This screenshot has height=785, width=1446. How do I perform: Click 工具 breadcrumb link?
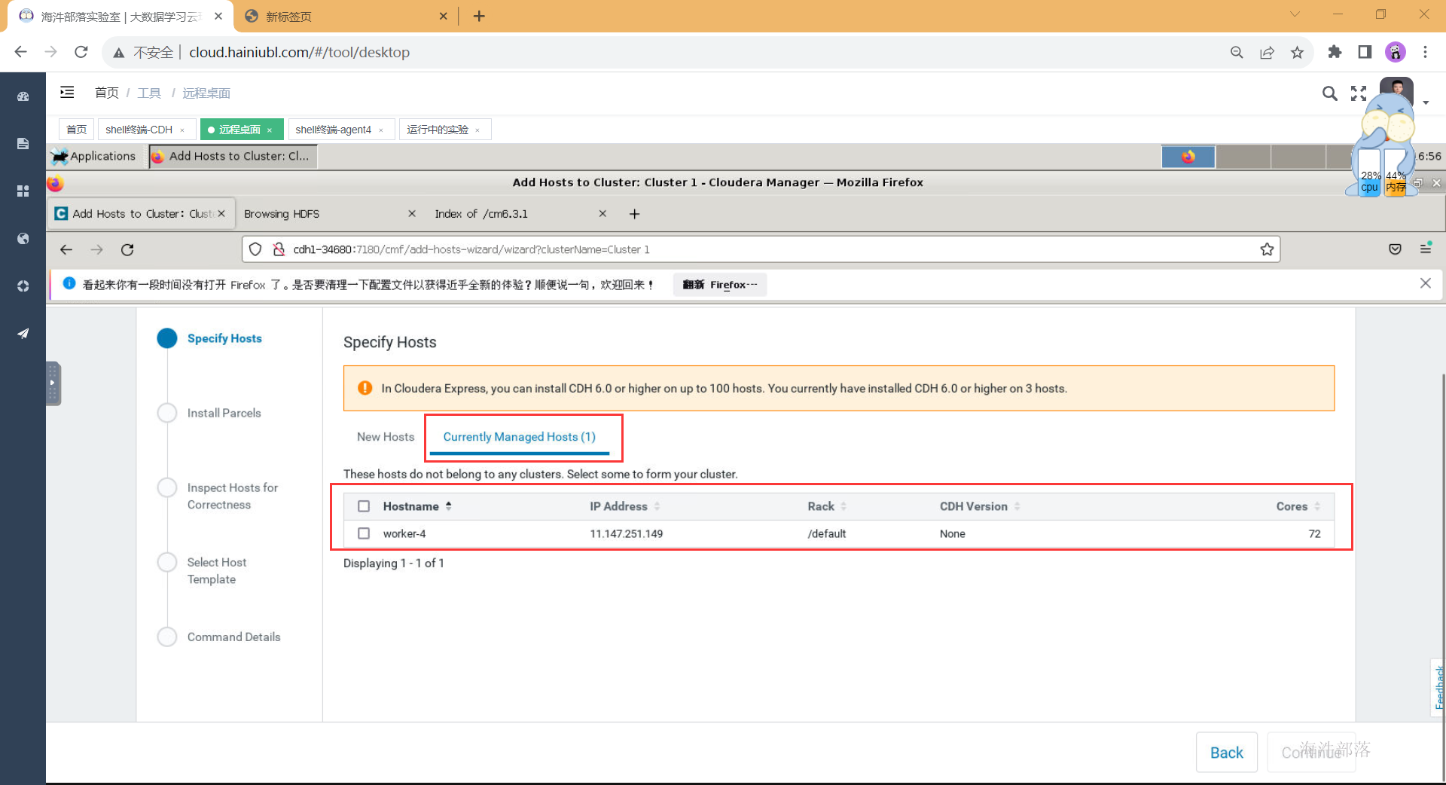pyautogui.click(x=149, y=93)
